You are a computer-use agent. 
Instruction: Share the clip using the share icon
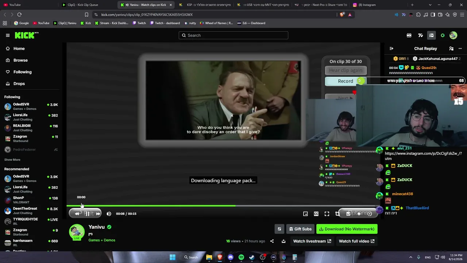[x=272, y=241]
